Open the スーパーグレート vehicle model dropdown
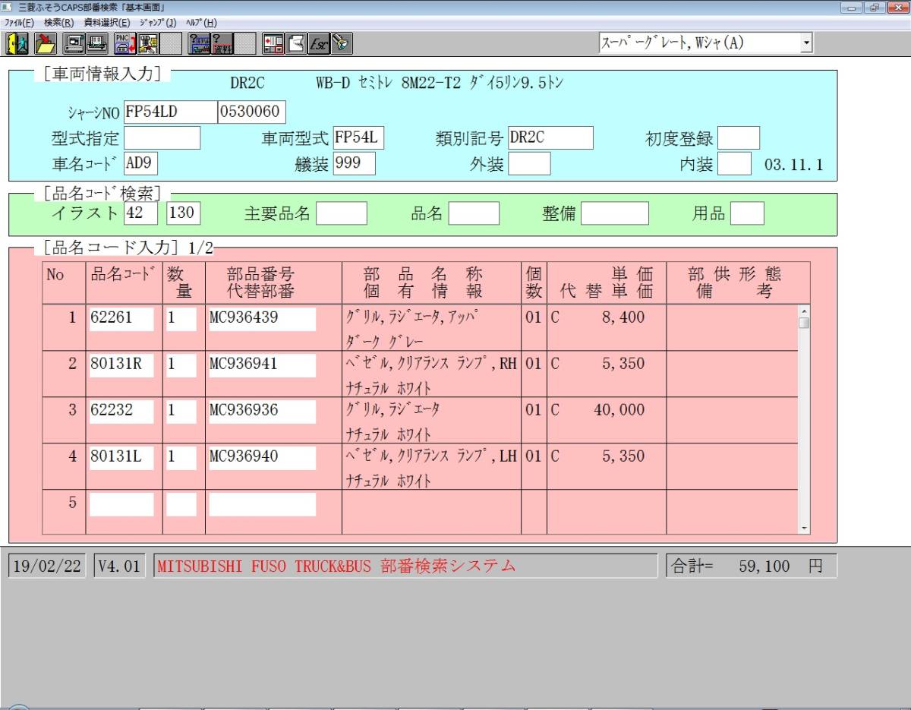 [x=805, y=43]
